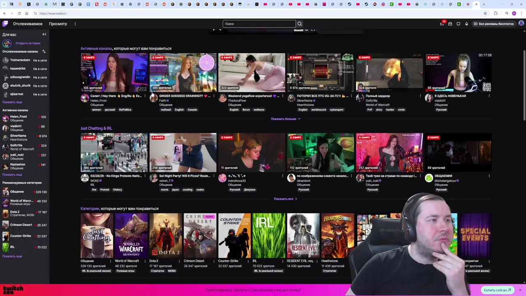
Task: Click the Twitch logo home icon
Action: pyautogui.click(x=5, y=24)
